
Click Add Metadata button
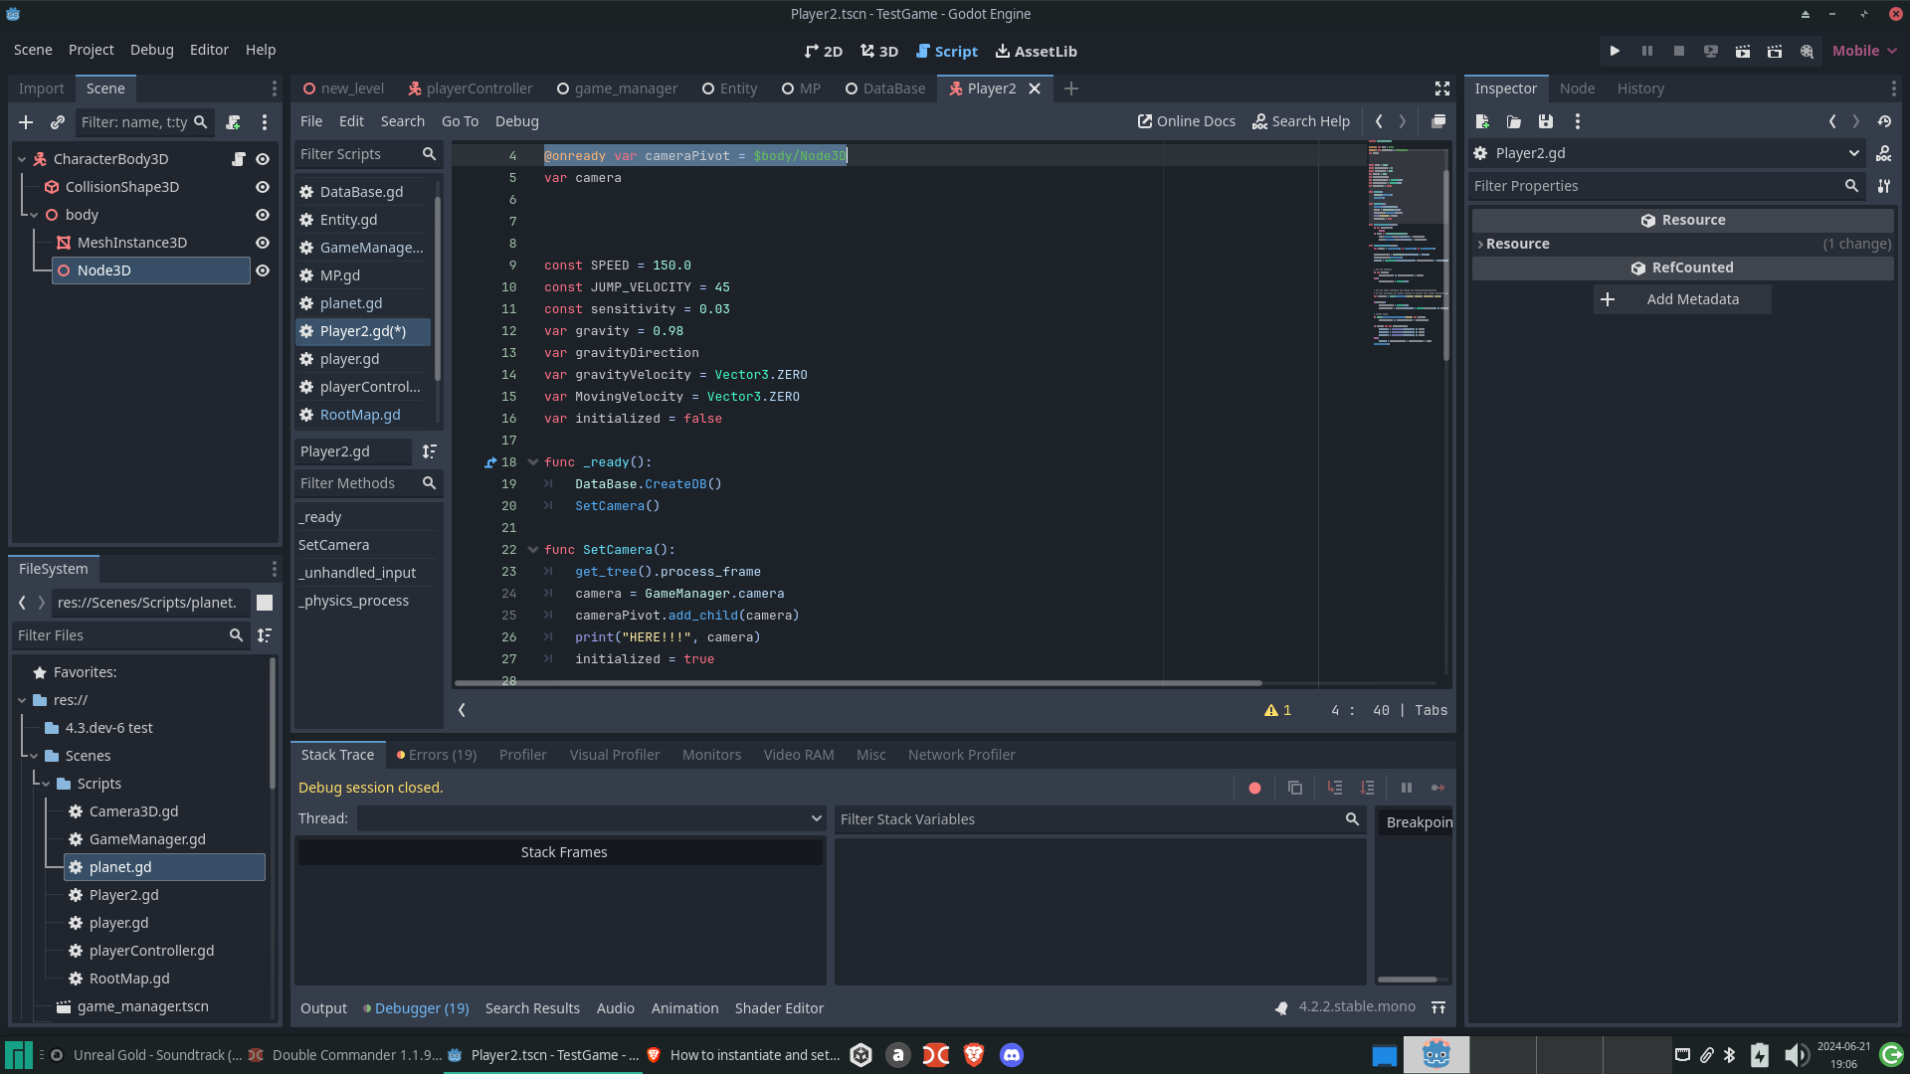pos(1682,299)
